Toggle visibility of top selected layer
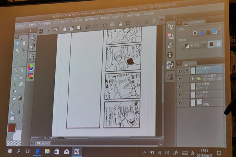The width and height of the screenshot is (236, 157). 180,71
